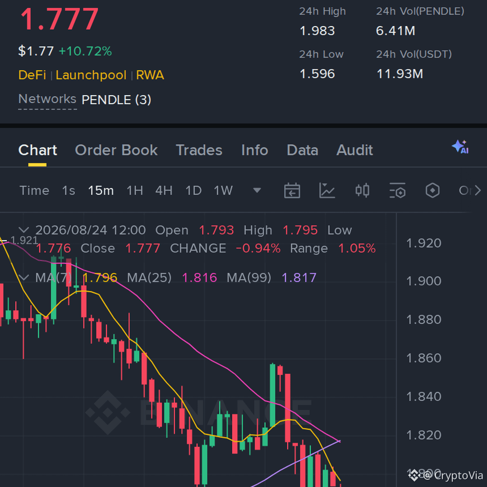
Task: Click the 1.920 price axis label
Action: [423, 243]
